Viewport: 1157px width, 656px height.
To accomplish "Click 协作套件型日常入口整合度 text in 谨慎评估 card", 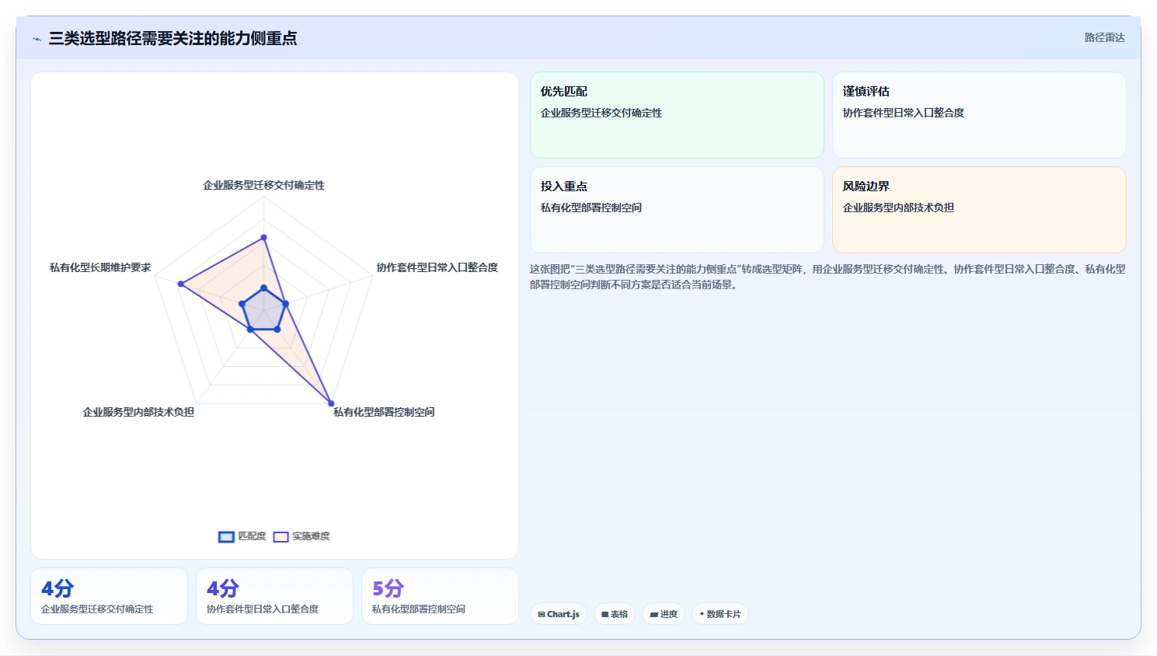I will (x=904, y=113).
